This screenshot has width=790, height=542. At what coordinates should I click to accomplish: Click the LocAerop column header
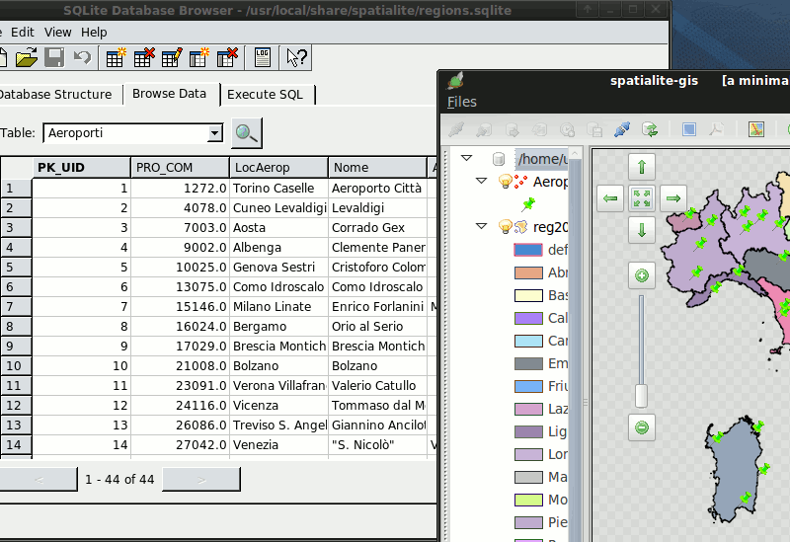(278, 167)
